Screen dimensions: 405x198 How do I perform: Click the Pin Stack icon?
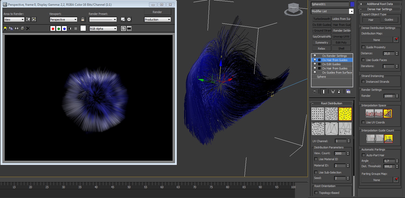tap(314, 92)
